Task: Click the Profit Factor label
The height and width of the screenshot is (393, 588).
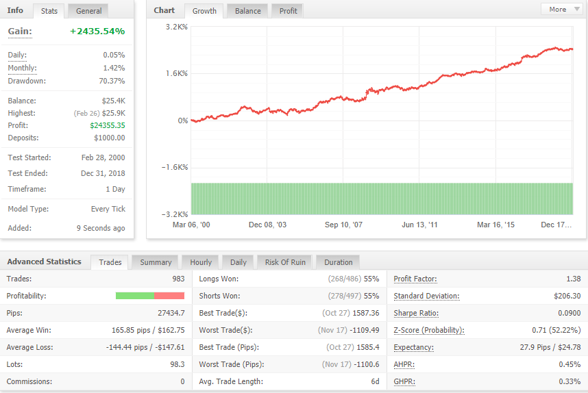Action: click(x=415, y=279)
